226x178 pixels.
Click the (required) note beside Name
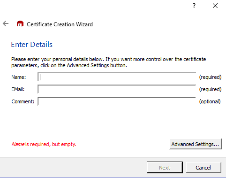coord(210,77)
